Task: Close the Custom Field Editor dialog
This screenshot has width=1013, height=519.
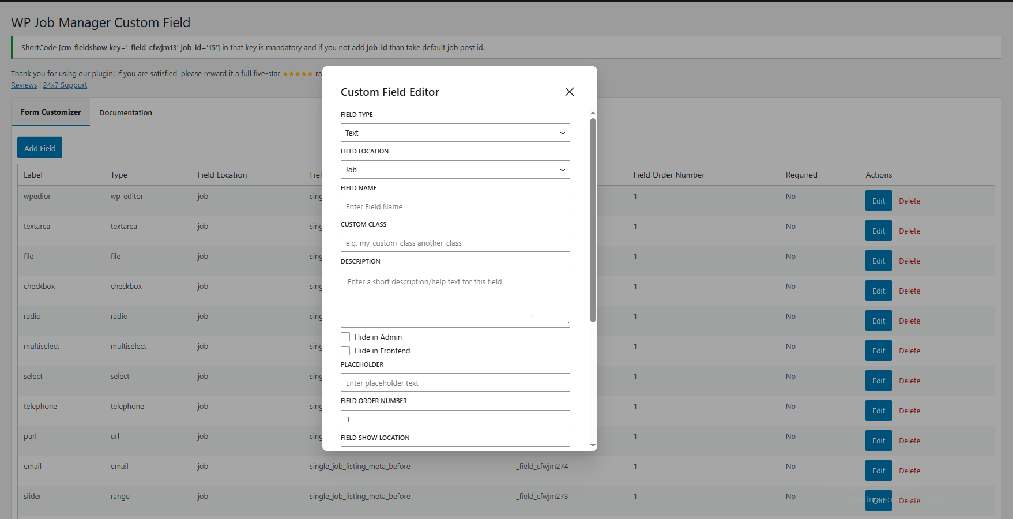Action: [569, 92]
